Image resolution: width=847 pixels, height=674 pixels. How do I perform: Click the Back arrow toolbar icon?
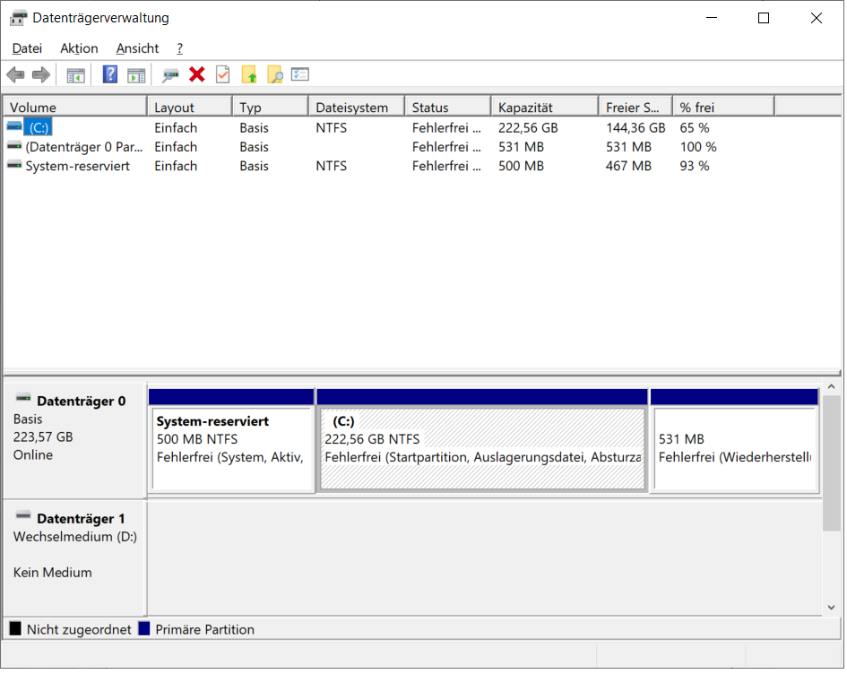[15, 74]
